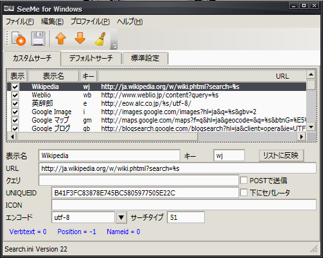Click the images.google.com URL cell
The width and height of the screenshot is (323, 258).
coord(179,112)
